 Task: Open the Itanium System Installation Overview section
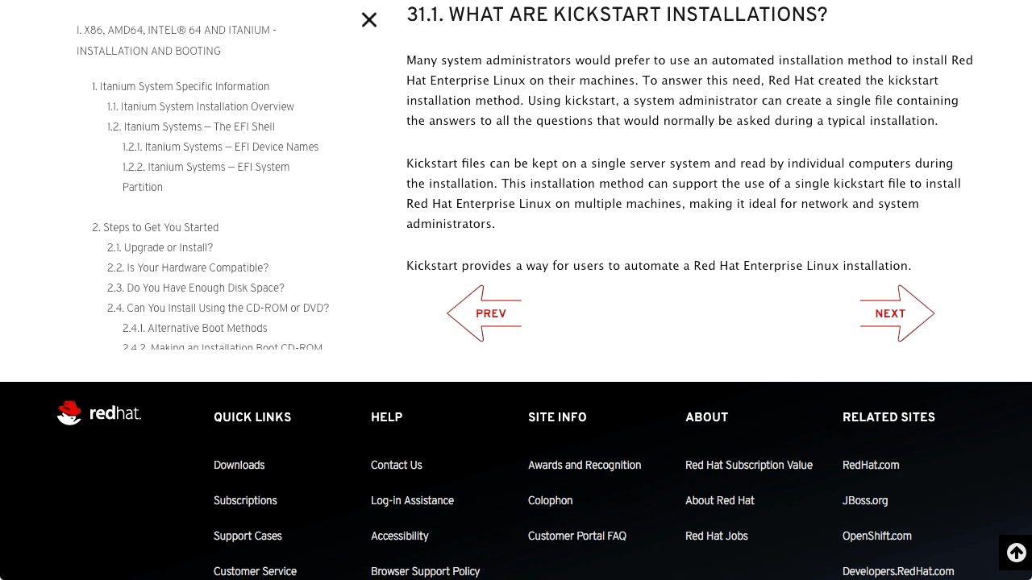pos(199,106)
